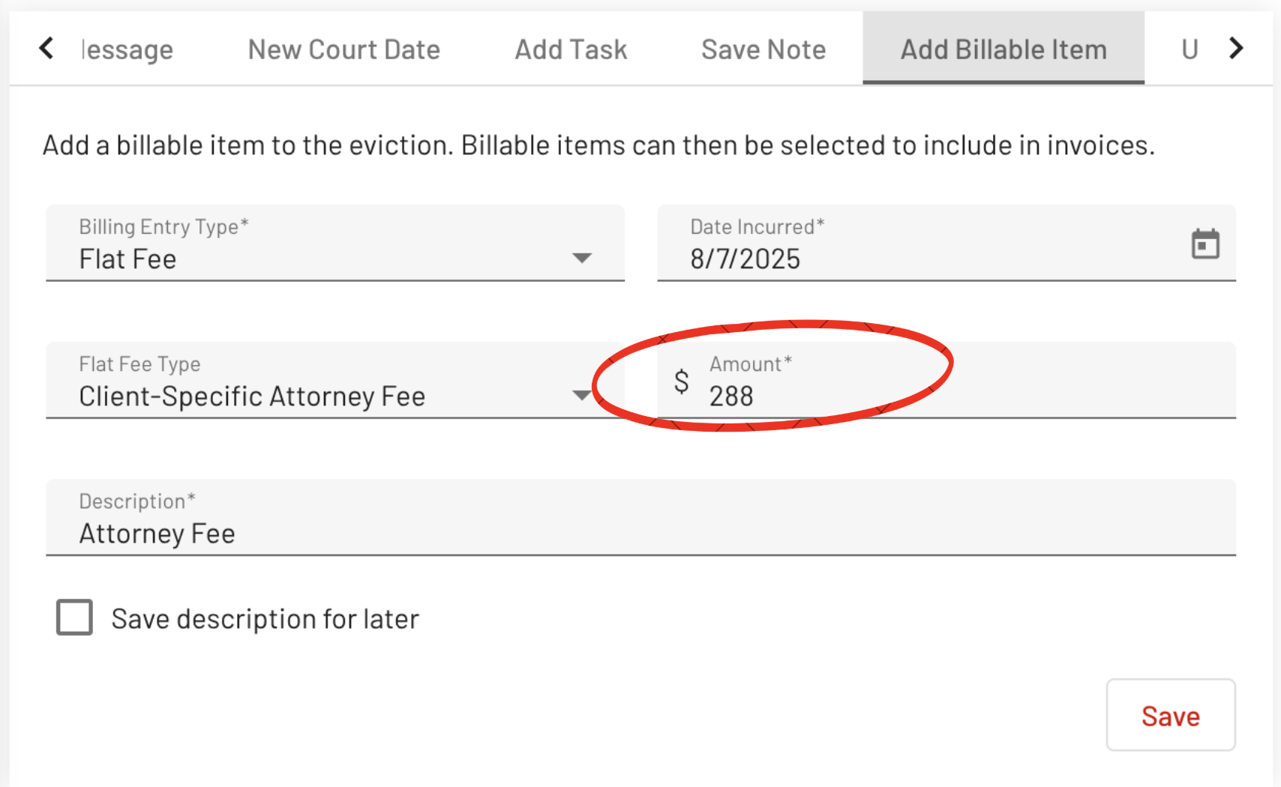Open the partially hidden Message tab
1281x787 pixels.
coord(127,49)
